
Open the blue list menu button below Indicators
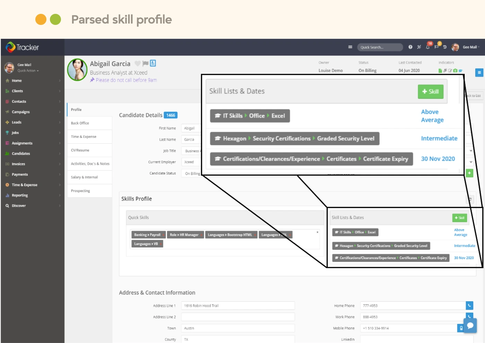pos(479,73)
